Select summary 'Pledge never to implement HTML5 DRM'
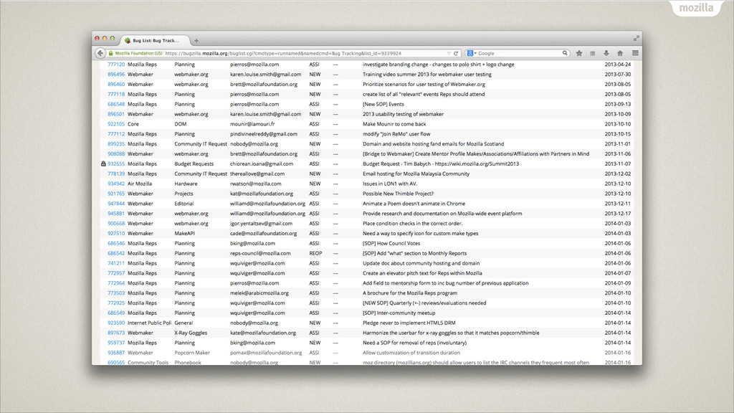The height and width of the screenshot is (413, 734). (x=409, y=323)
